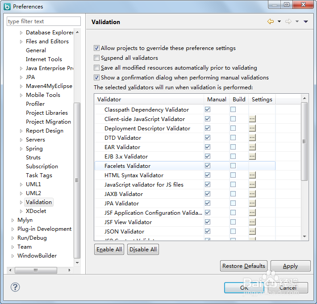This screenshot has width=317, height=304.
Task: Expand the Mylyn tree node
Action: pos(13,220)
